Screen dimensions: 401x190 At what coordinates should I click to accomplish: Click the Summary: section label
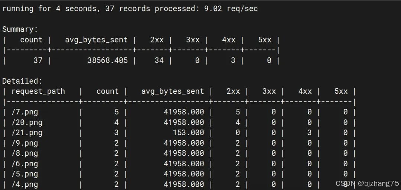click(20, 29)
